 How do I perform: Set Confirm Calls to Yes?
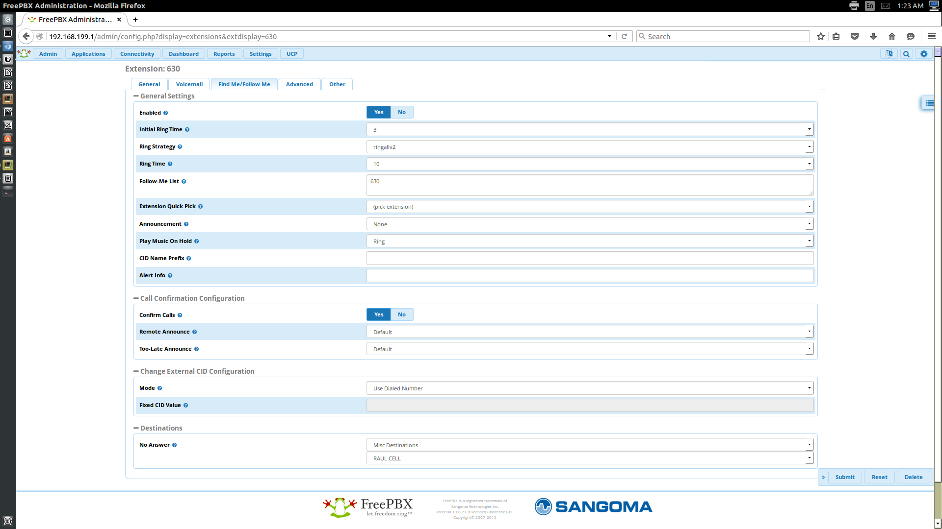point(379,314)
